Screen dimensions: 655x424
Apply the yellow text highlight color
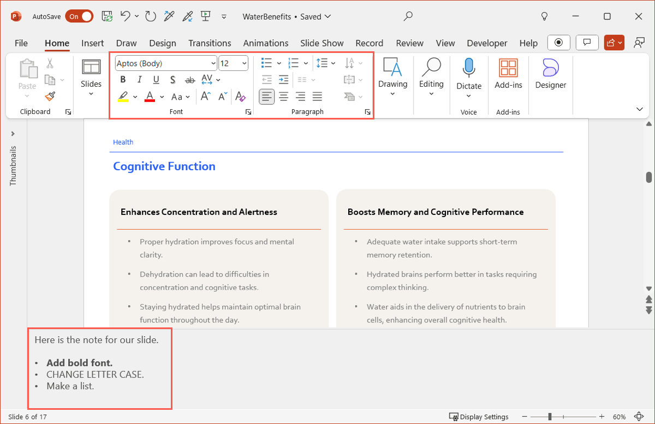click(x=123, y=97)
